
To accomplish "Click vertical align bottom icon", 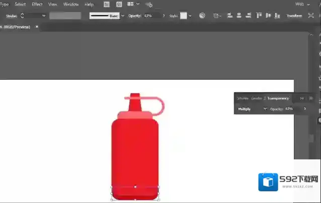I will click(x=276, y=16).
